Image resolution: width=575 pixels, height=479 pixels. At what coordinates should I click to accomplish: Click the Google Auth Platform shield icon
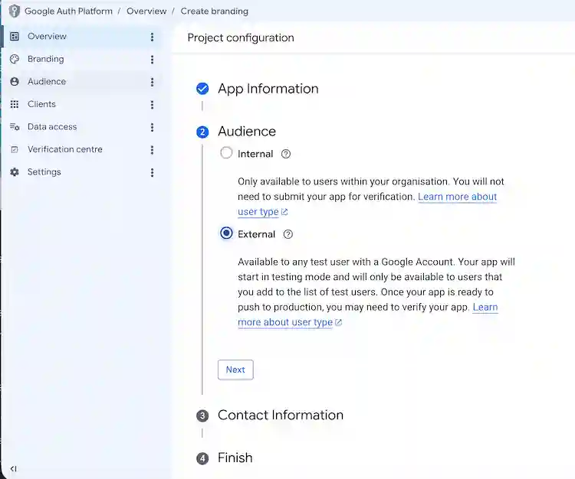pos(14,11)
